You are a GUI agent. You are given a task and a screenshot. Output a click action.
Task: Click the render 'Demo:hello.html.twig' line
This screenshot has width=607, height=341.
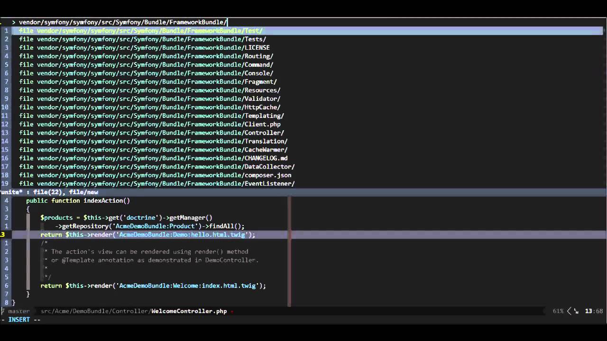147,235
